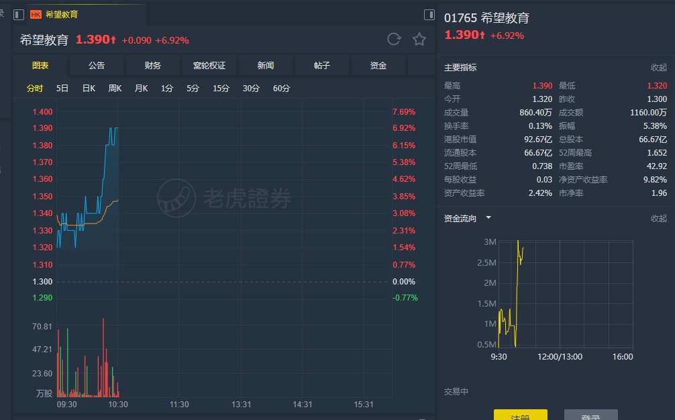Click the 港股市值 value 92.67亿

click(x=538, y=140)
